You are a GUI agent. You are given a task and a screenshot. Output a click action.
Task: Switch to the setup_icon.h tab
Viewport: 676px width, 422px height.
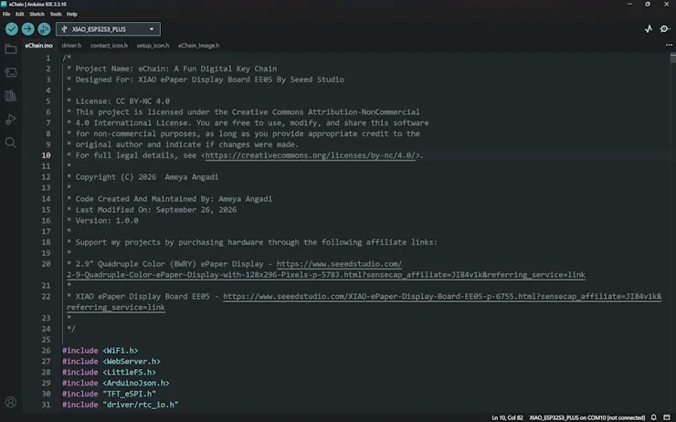[x=153, y=46]
